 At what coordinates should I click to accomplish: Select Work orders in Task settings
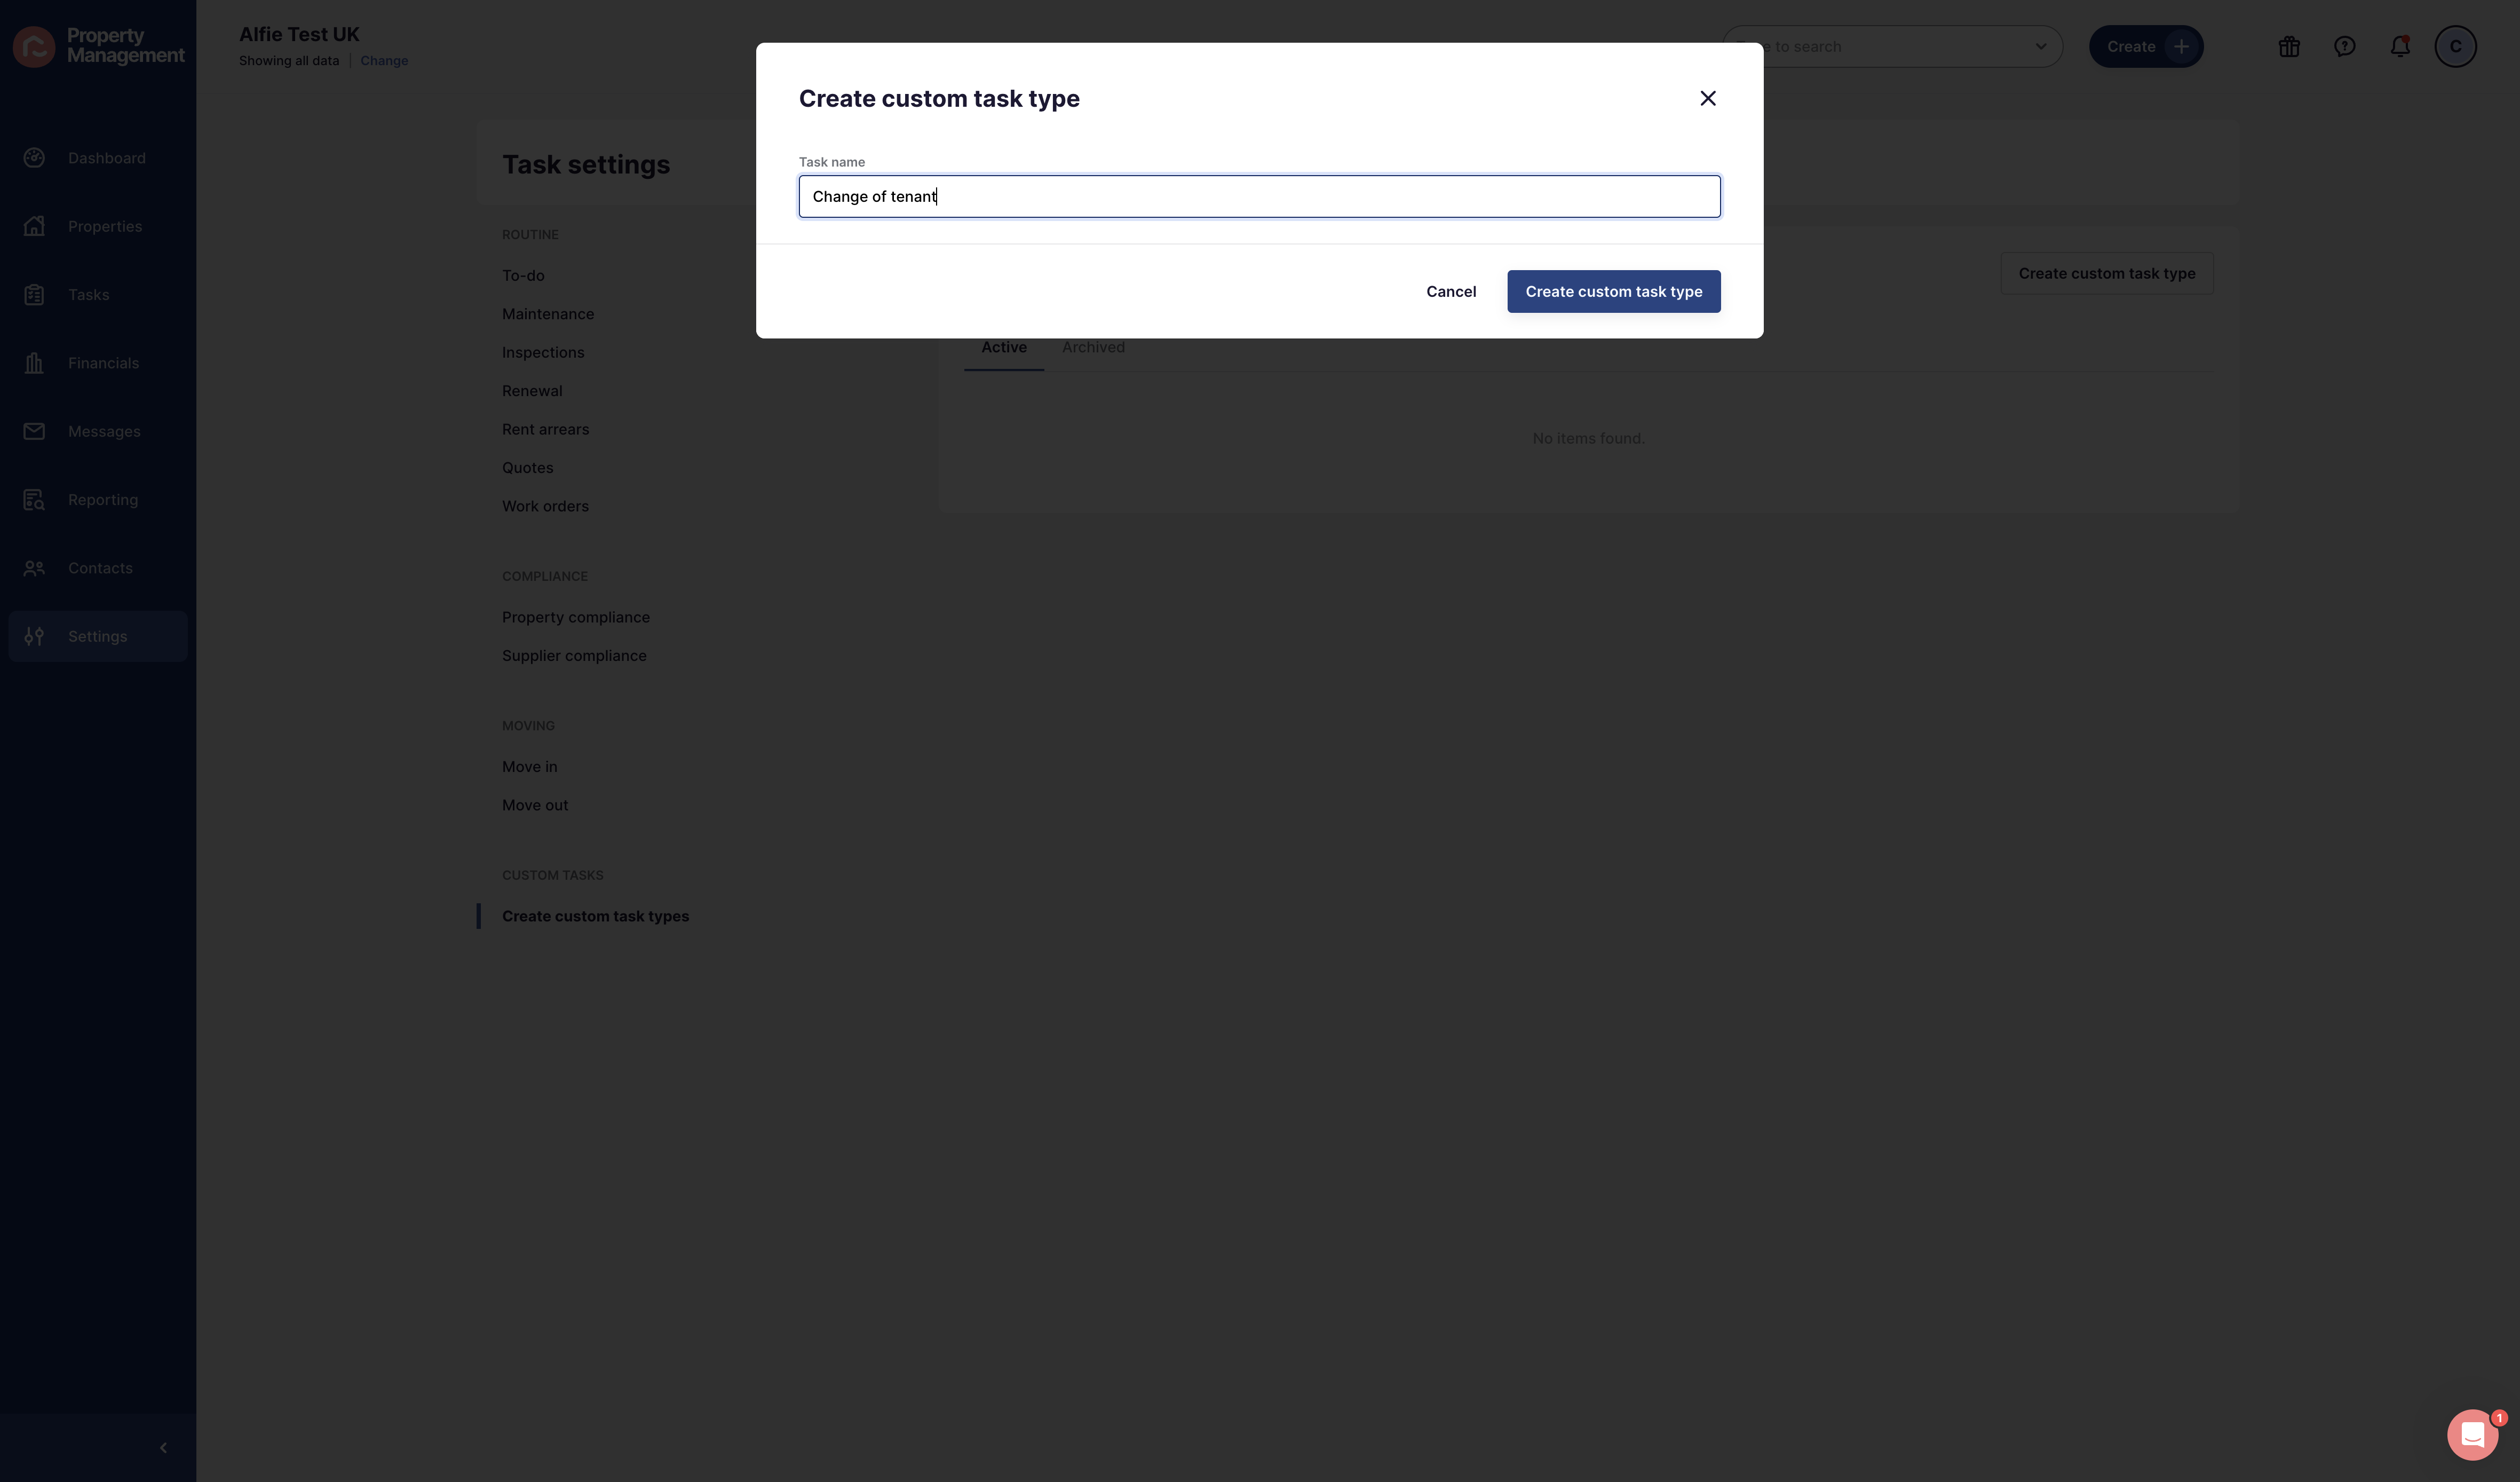545,506
